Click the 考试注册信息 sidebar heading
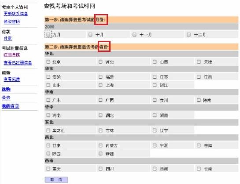 coord(15,48)
